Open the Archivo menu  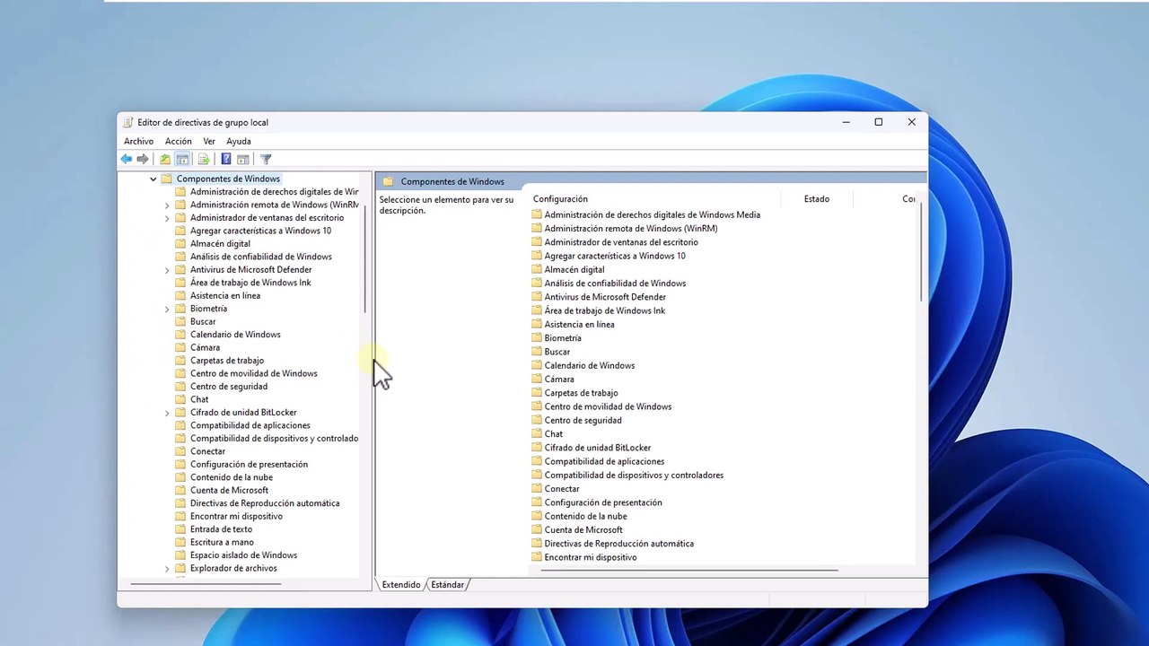(138, 141)
